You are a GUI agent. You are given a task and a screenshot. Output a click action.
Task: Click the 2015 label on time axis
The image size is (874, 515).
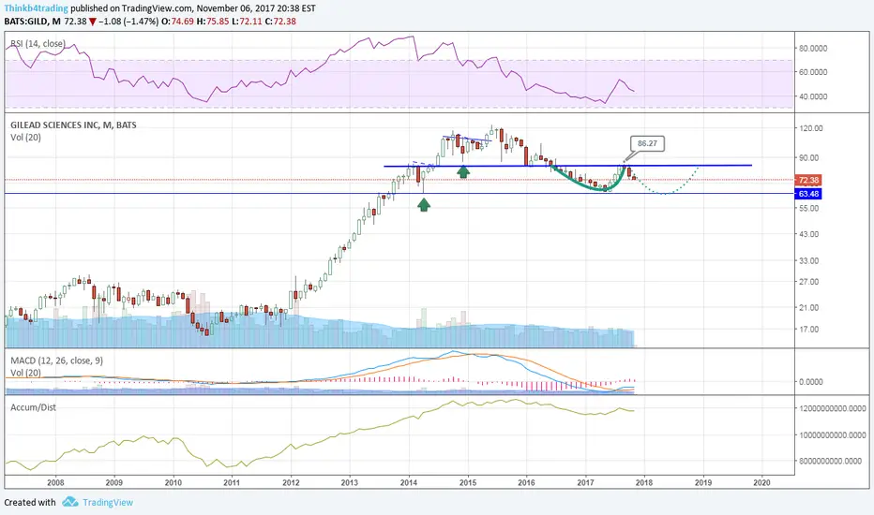pyautogui.click(x=468, y=483)
